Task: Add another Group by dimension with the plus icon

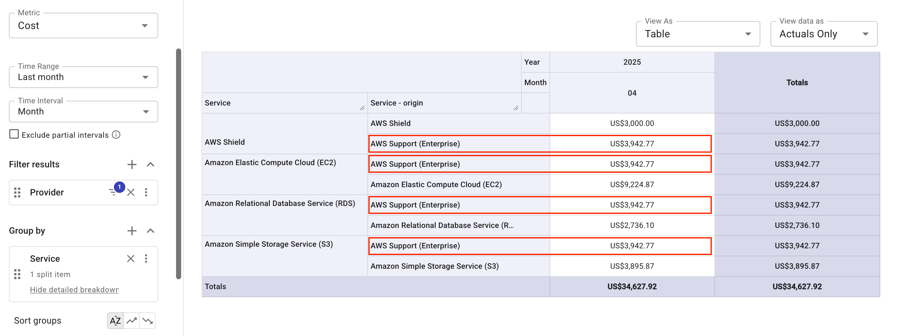Action: [x=132, y=230]
